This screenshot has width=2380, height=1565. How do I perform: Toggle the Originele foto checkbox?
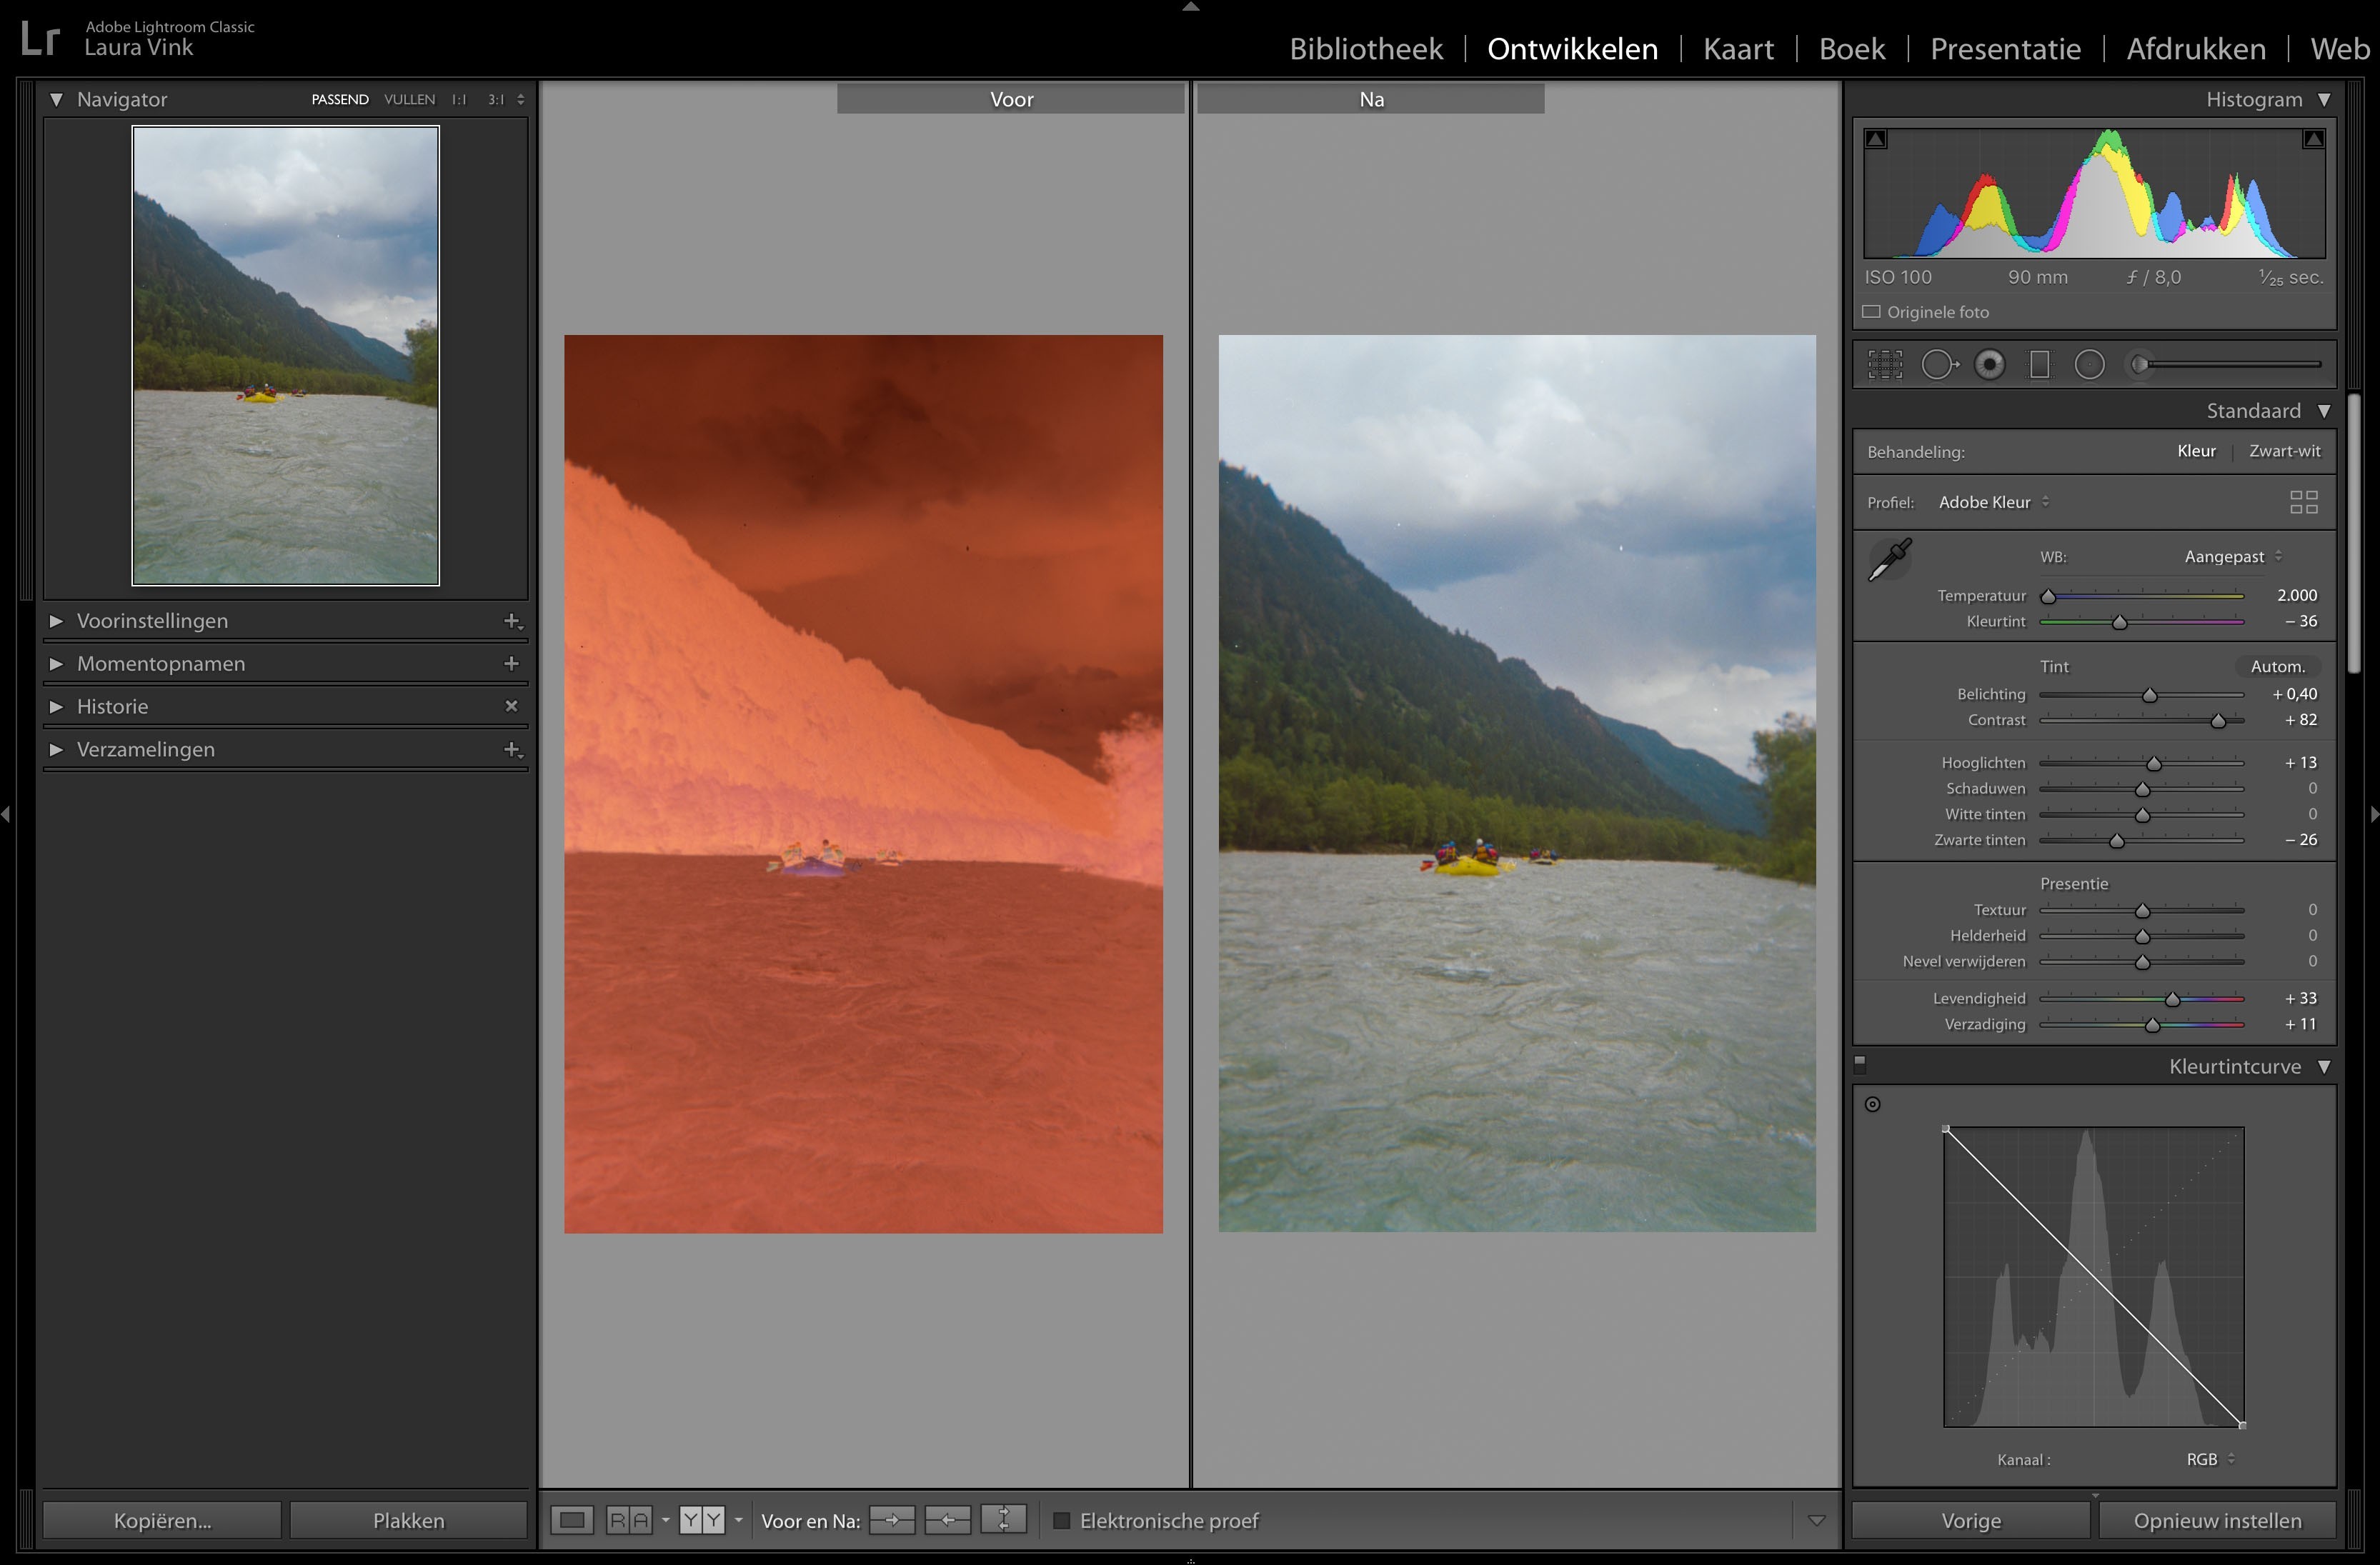pos(1871,311)
